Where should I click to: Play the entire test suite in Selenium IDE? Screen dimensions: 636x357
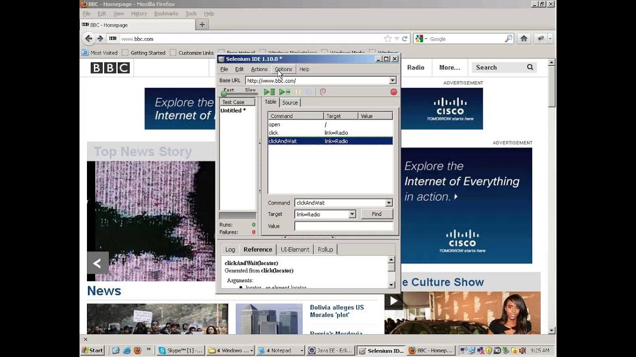tap(269, 92)
